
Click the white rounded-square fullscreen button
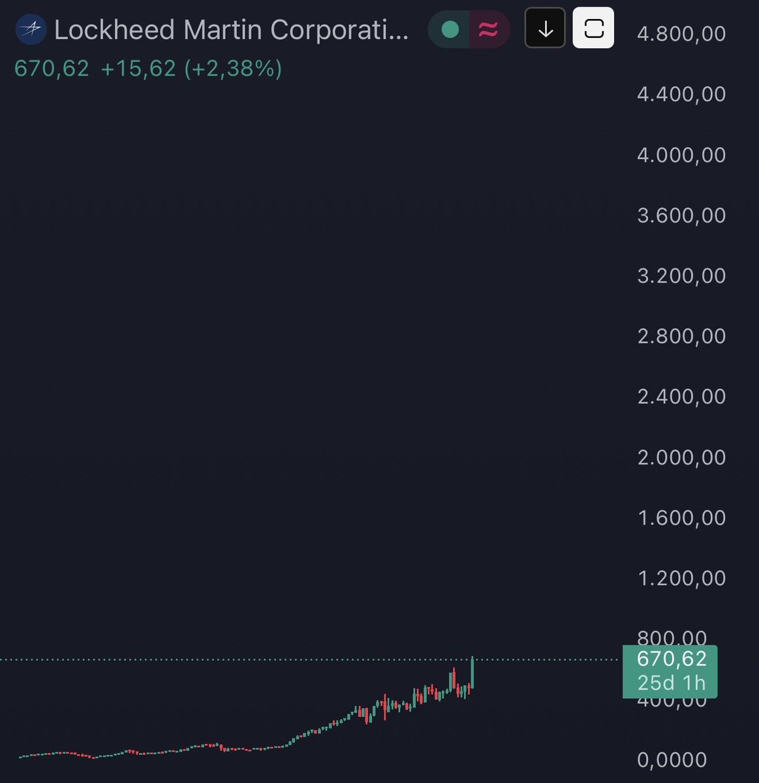593,28
